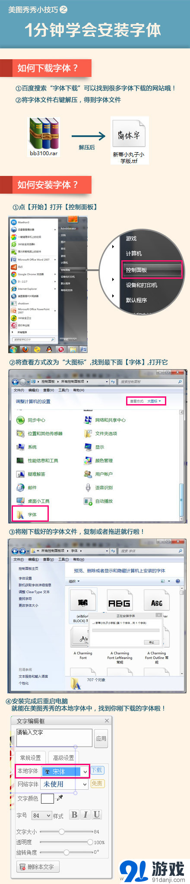
Task: Expand 网络字体 network font dropdown
Action: [x=65, y=784]
